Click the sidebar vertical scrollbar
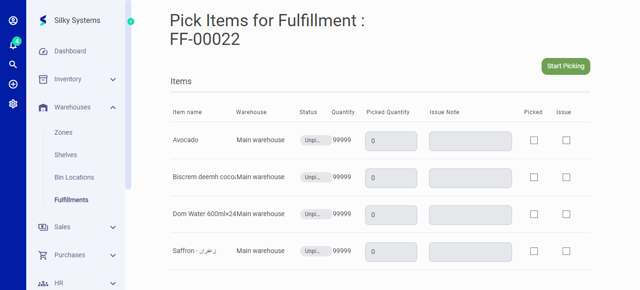The image size is (640, 290). point(128,94)
